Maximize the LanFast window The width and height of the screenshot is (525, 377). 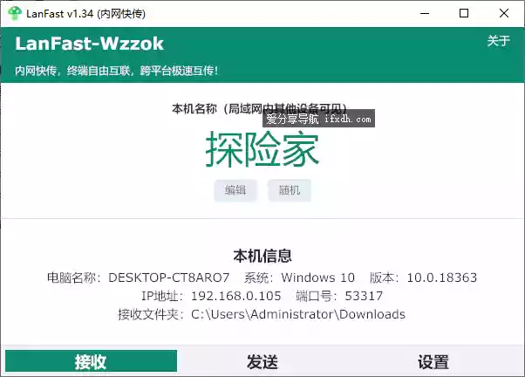tap(464, 13)
